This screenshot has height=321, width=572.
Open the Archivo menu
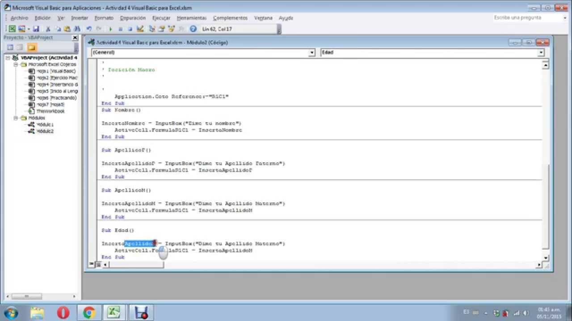(19, 18)
